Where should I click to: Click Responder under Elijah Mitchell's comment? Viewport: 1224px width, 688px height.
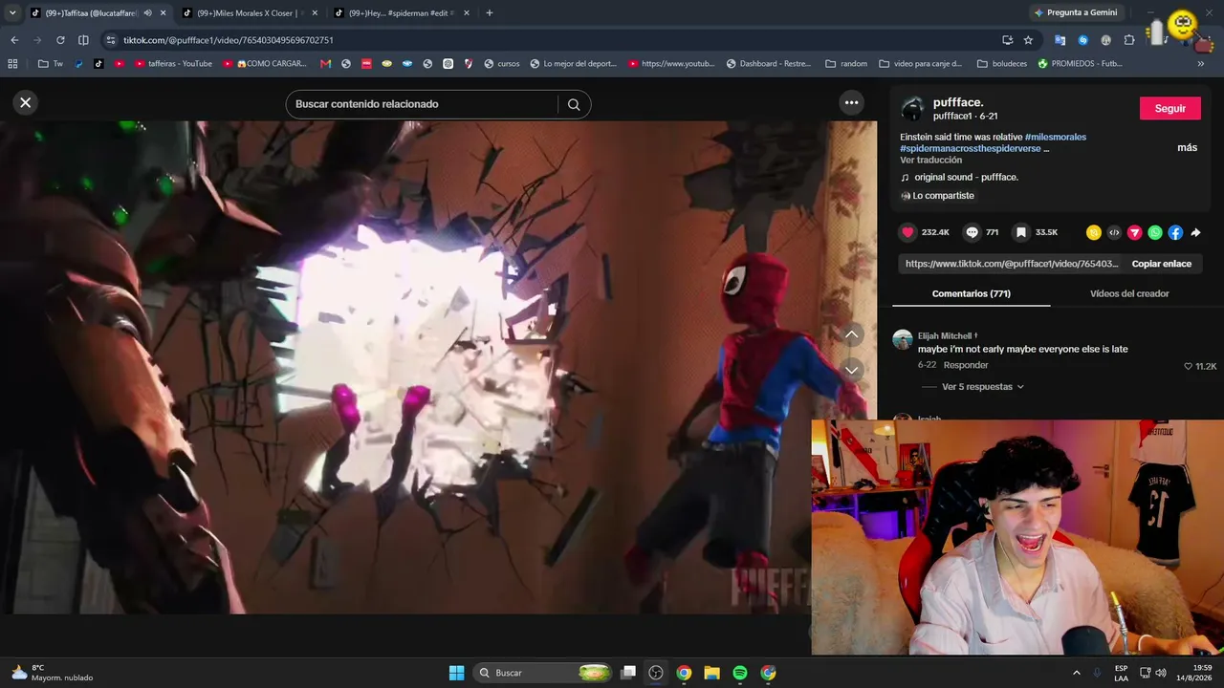tap(966, 365)
